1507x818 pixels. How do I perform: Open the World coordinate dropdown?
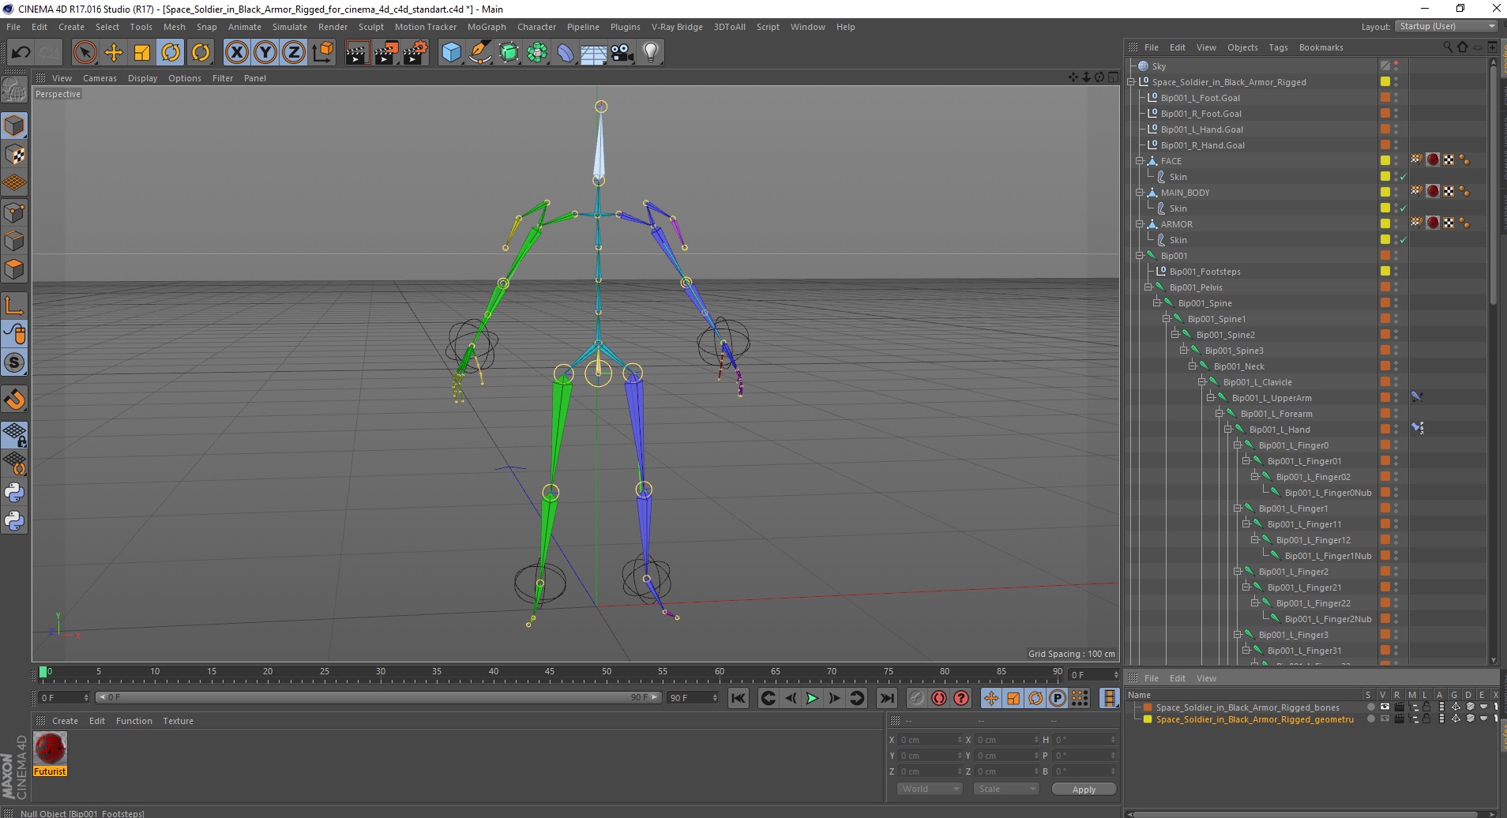pyautogui.click(x=929, y=789)
